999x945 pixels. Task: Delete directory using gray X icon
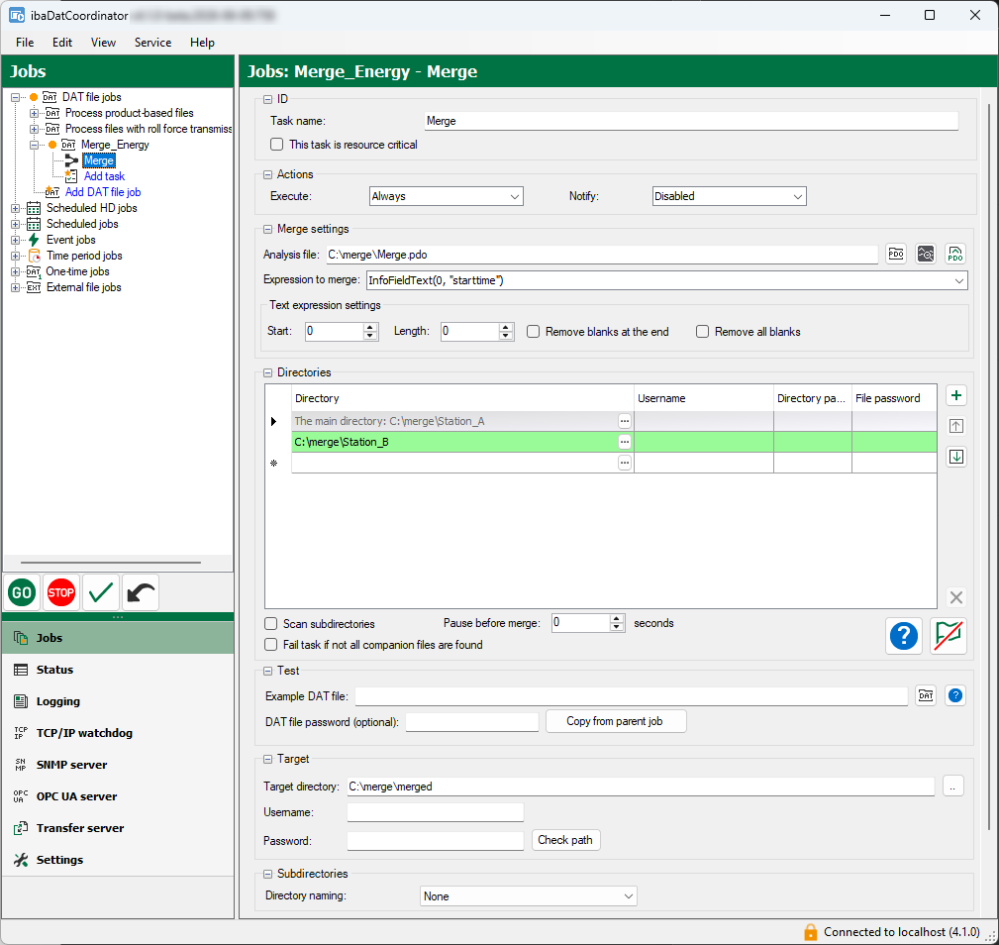click(x=955, y=597)
